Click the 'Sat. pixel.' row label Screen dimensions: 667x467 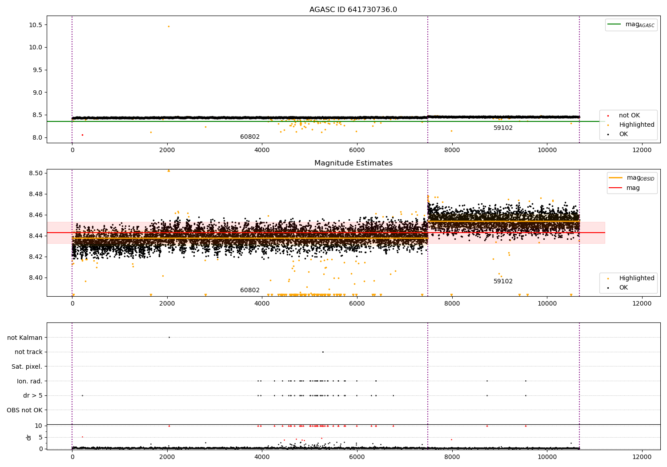pyautogui.click(x=27, y=367)
